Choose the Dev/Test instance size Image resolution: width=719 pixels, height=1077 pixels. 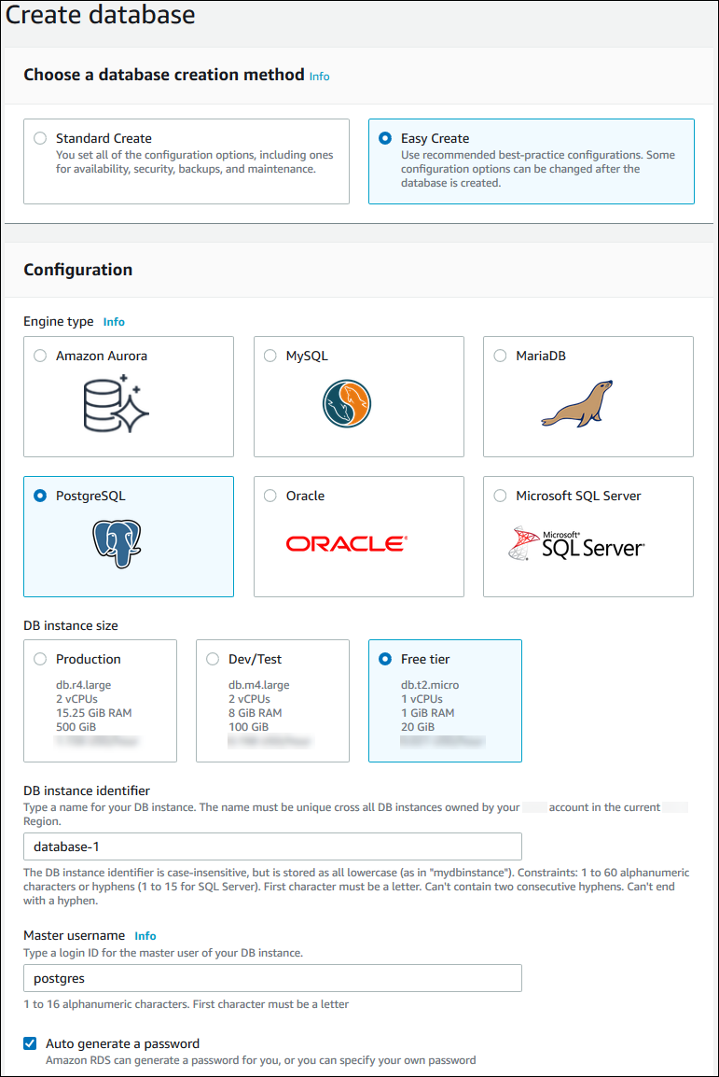pyautogui.click(x=213, y=659)
